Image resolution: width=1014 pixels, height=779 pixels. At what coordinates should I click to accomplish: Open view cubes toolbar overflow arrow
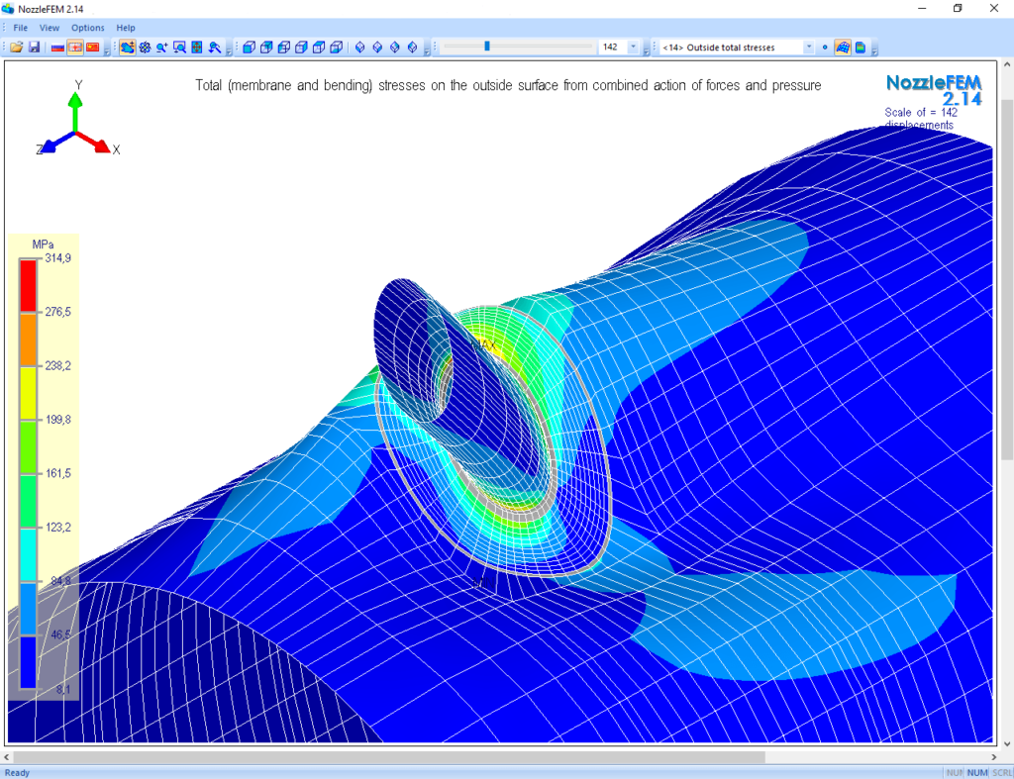coord(427,49)
